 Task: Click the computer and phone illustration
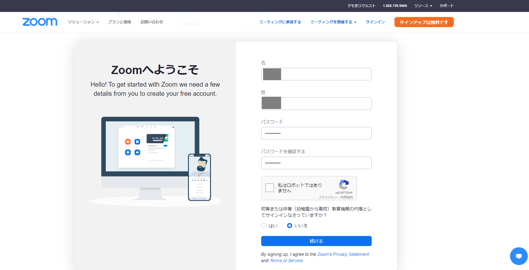(155, 159)
